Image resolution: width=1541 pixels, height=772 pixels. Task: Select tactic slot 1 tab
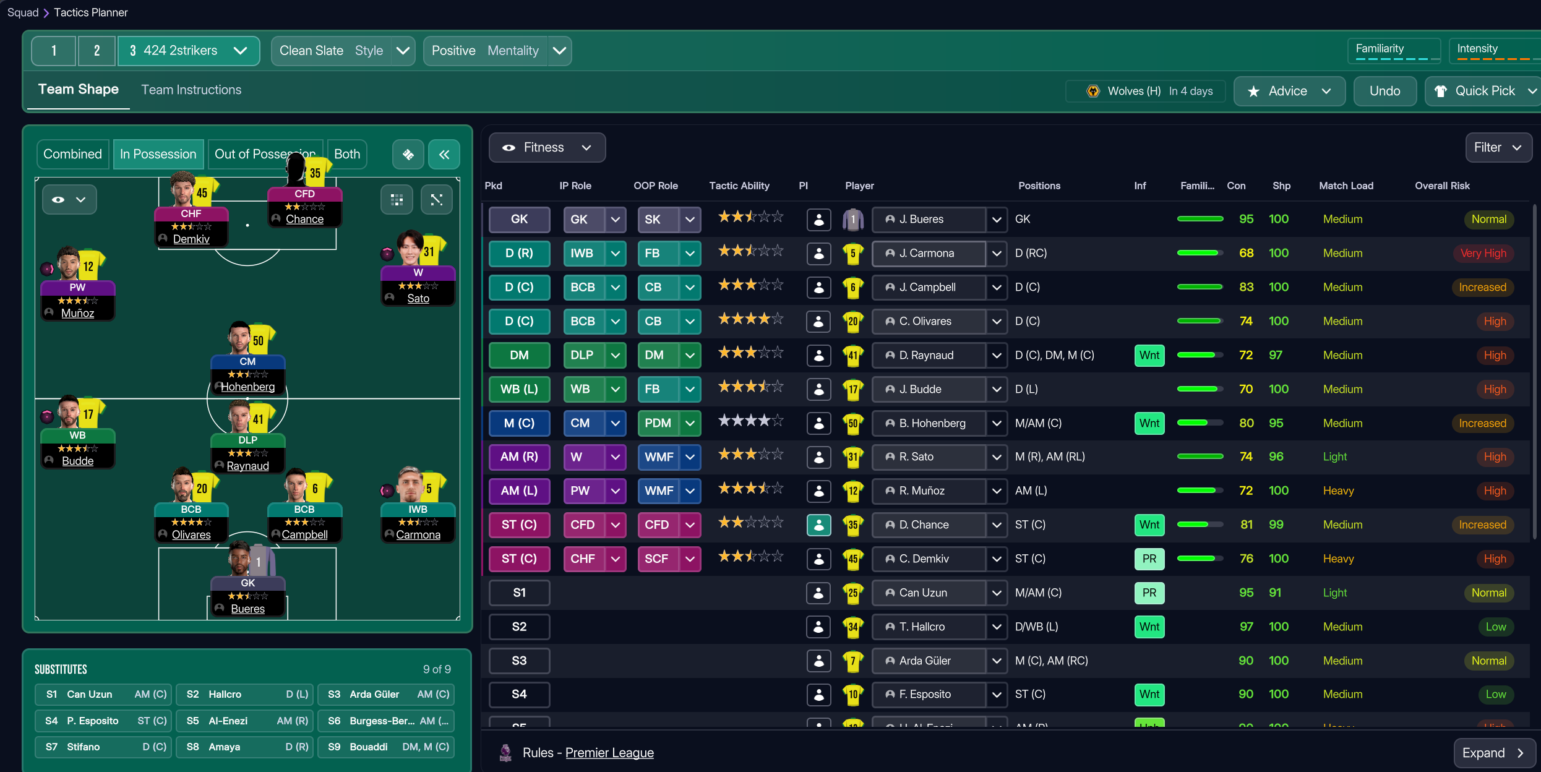[54, 51]
